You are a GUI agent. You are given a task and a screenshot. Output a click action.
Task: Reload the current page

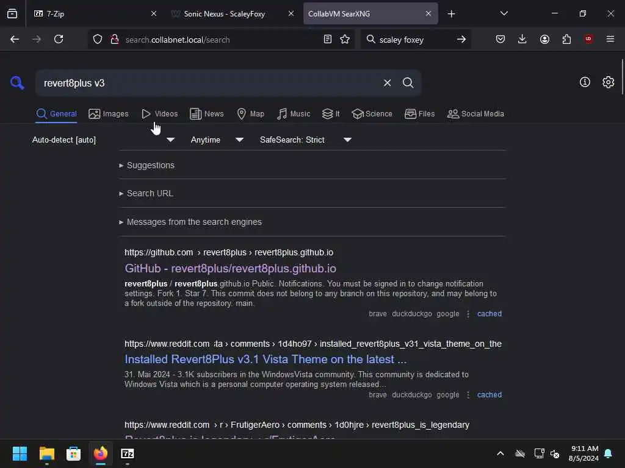(59, 39)
